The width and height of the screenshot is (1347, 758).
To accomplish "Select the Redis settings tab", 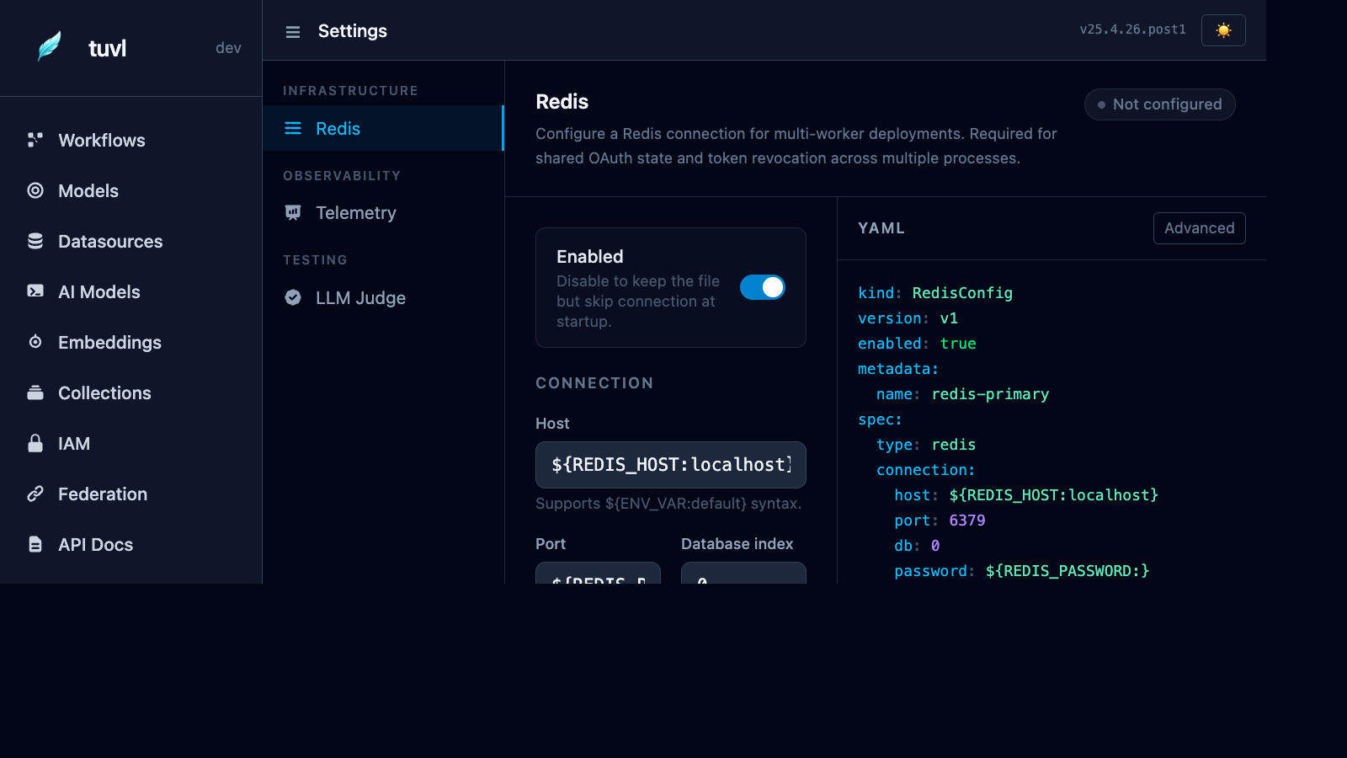I will pyautogui.click(x=383, y=128).
